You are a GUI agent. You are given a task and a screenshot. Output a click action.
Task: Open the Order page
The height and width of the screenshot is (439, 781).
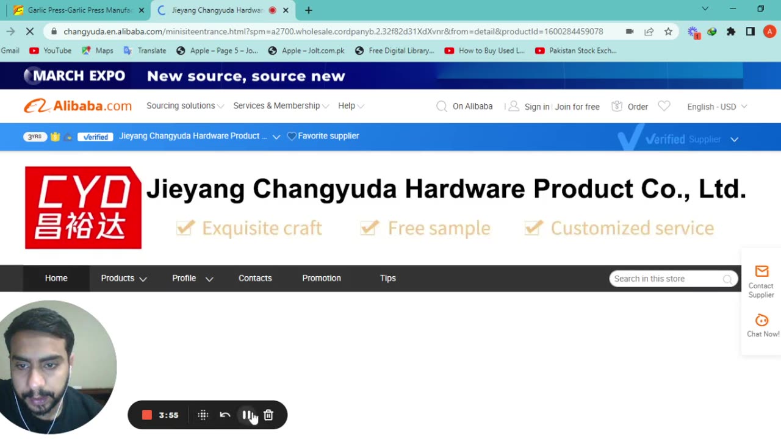click(630, 107)
